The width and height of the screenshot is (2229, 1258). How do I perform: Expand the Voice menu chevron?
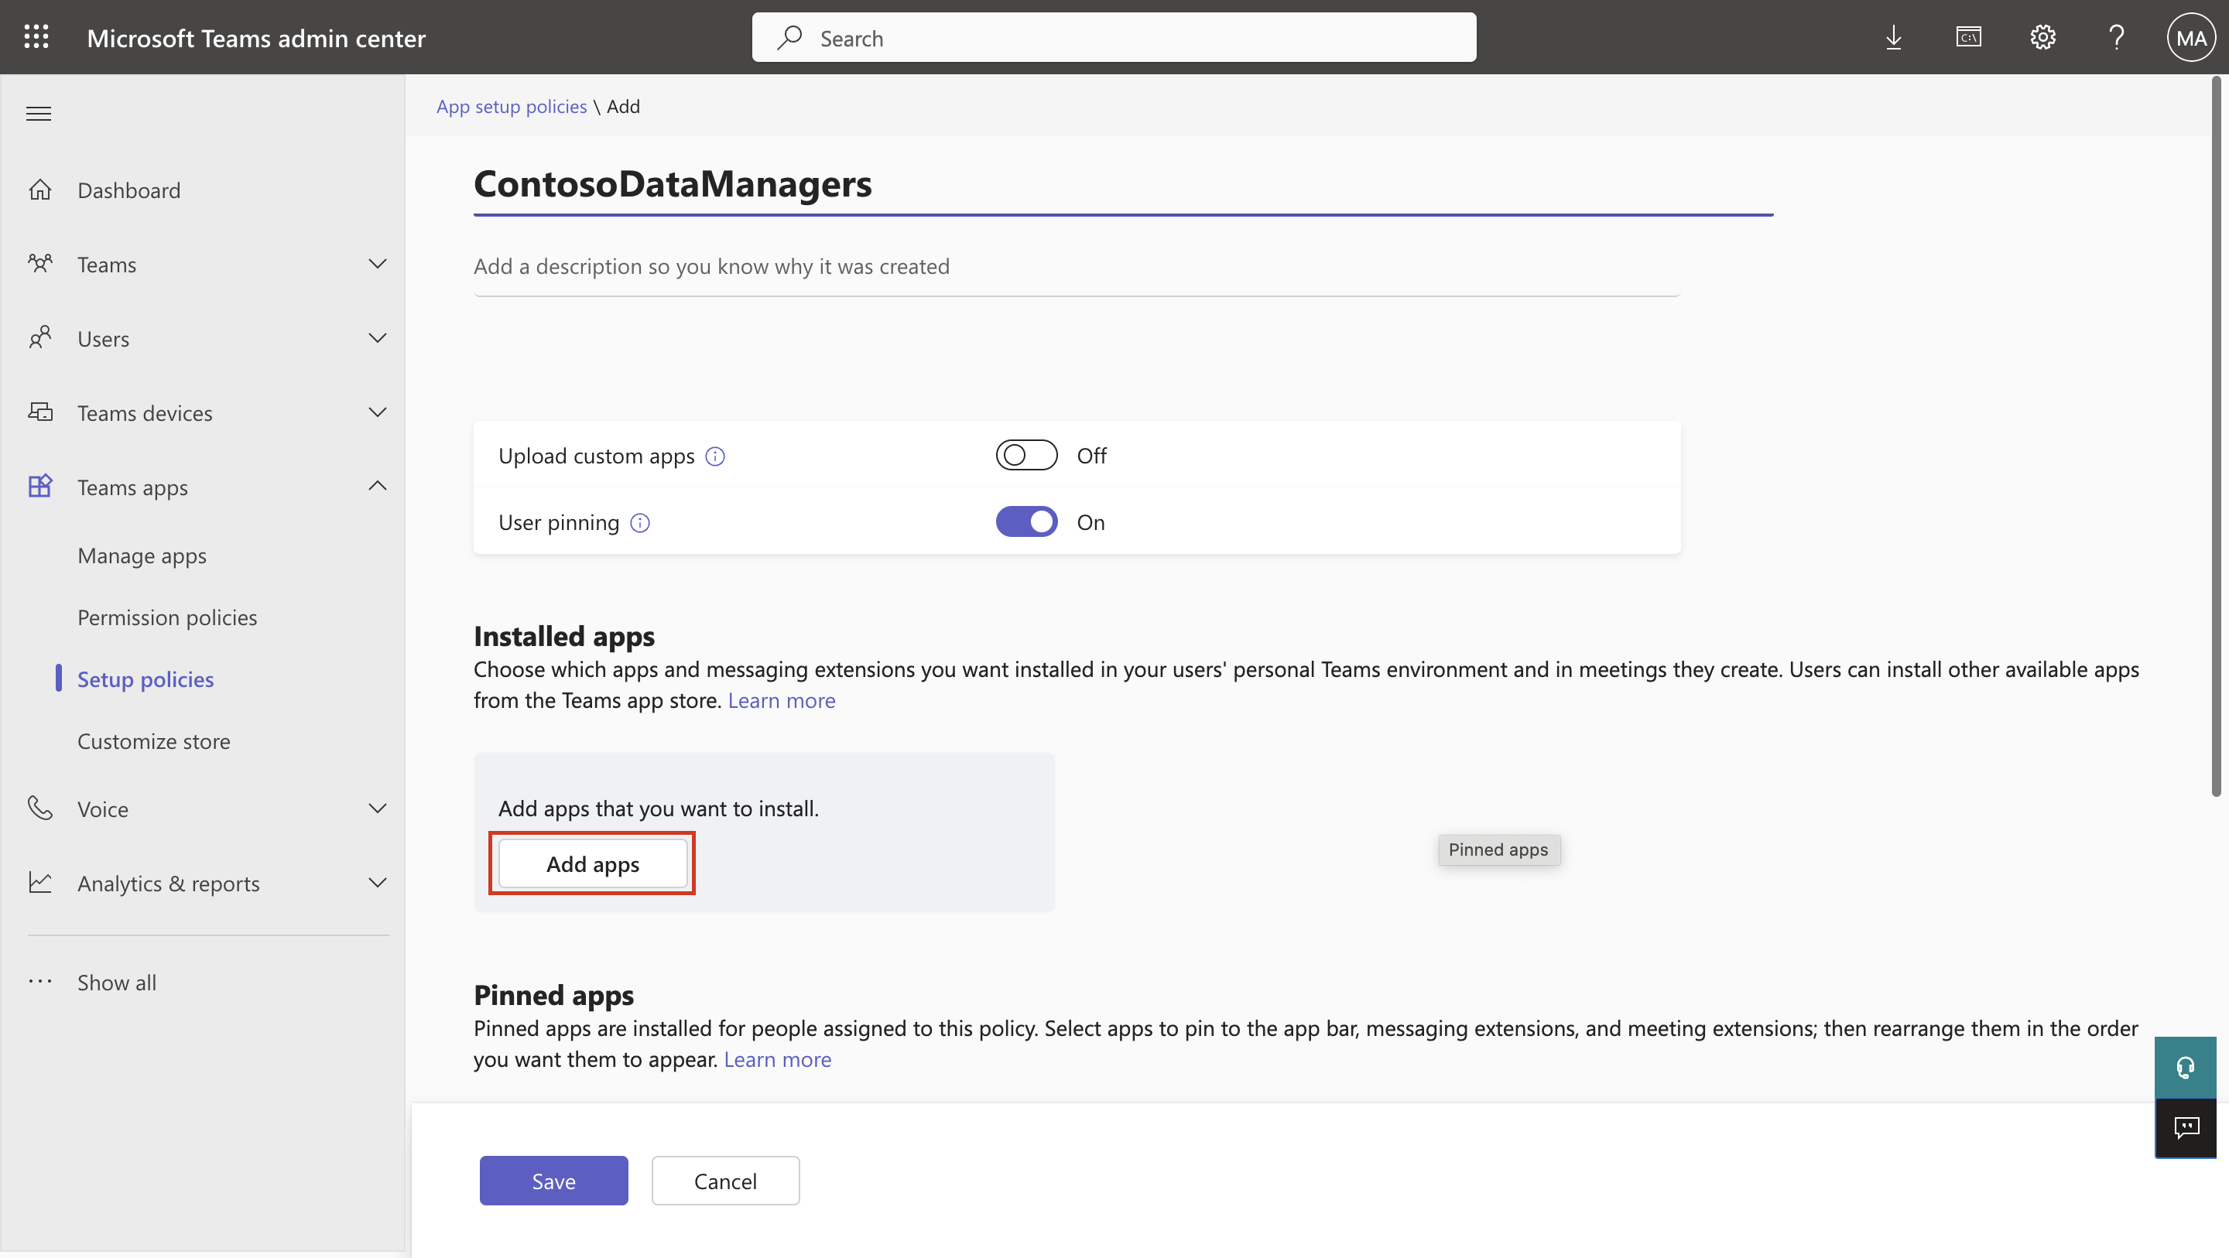[x=377, y=808]
